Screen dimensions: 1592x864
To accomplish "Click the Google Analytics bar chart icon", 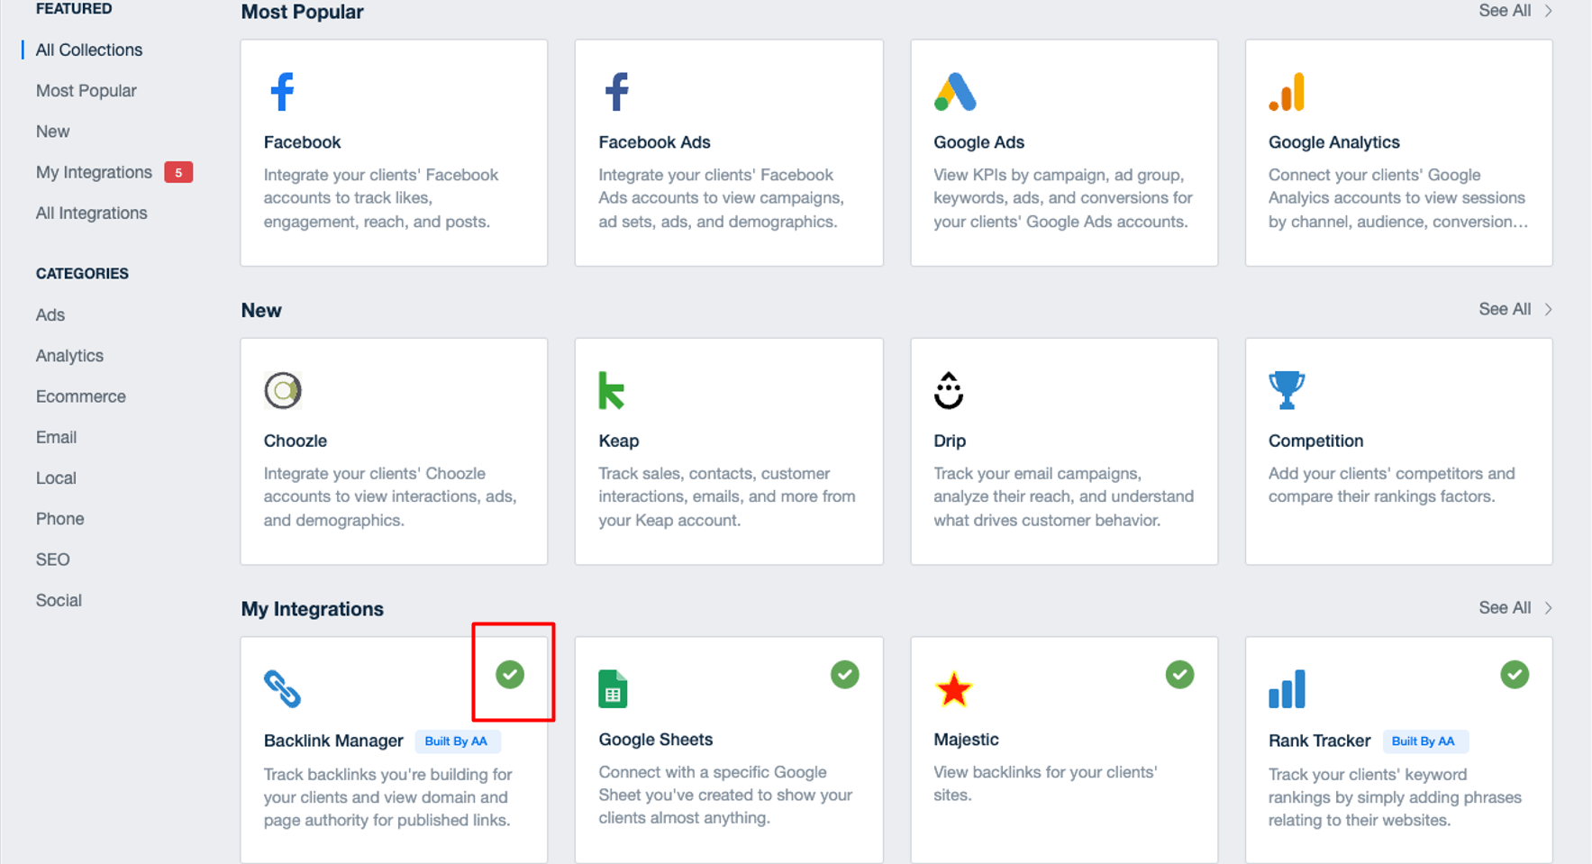I will [1287, 92].
